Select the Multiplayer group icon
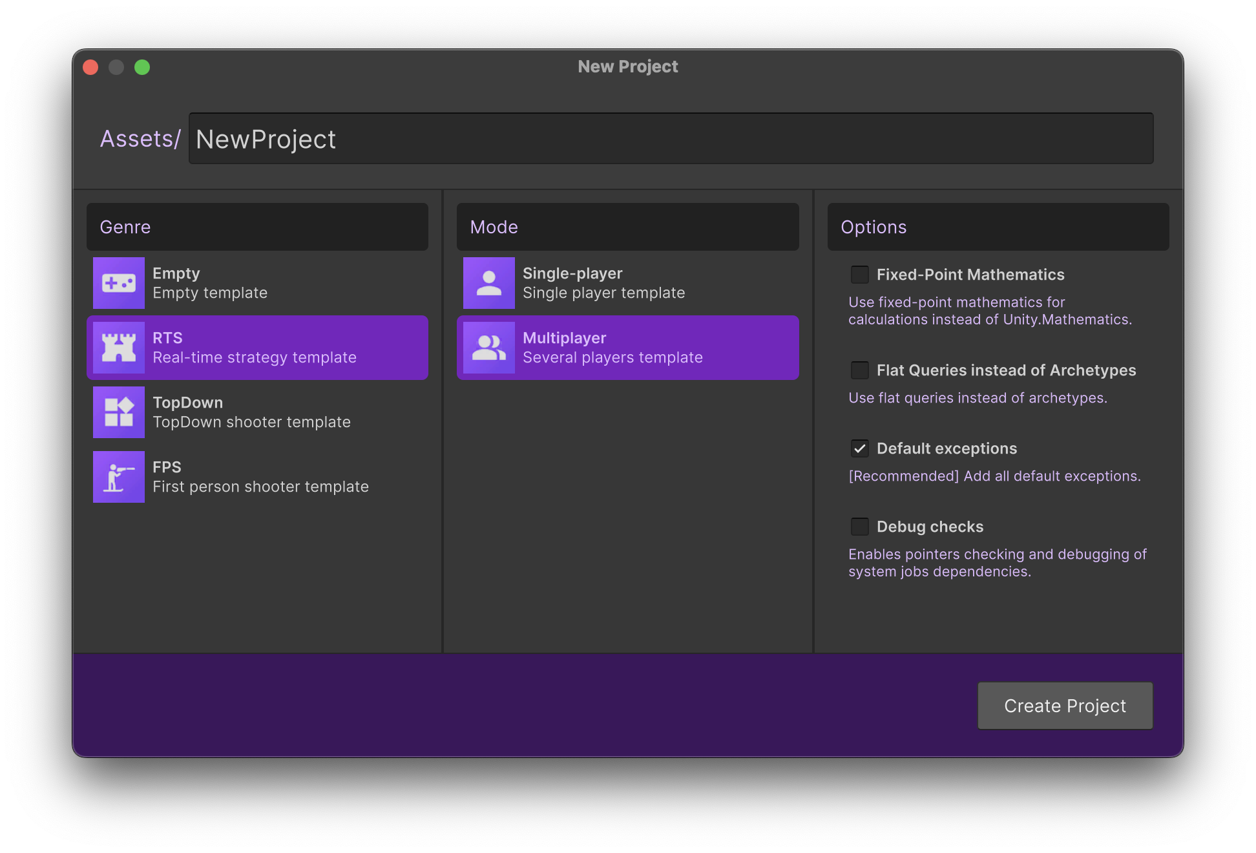 click(489, 348)
